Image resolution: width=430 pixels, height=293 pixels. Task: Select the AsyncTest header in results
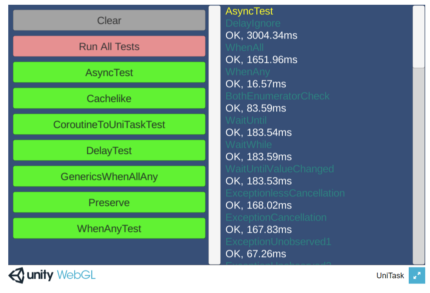tap(249, 11)
